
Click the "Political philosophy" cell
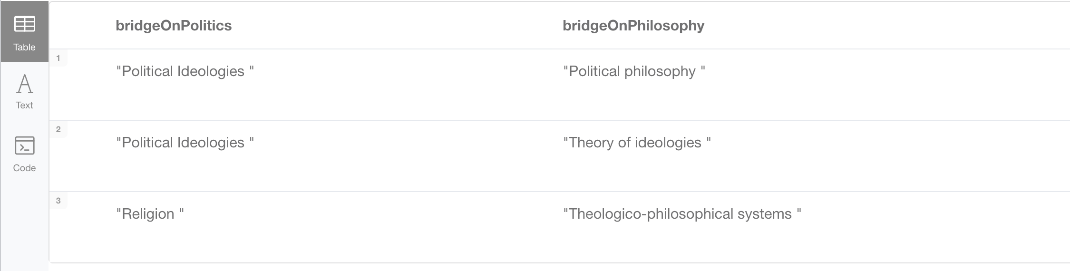(634, 71)
